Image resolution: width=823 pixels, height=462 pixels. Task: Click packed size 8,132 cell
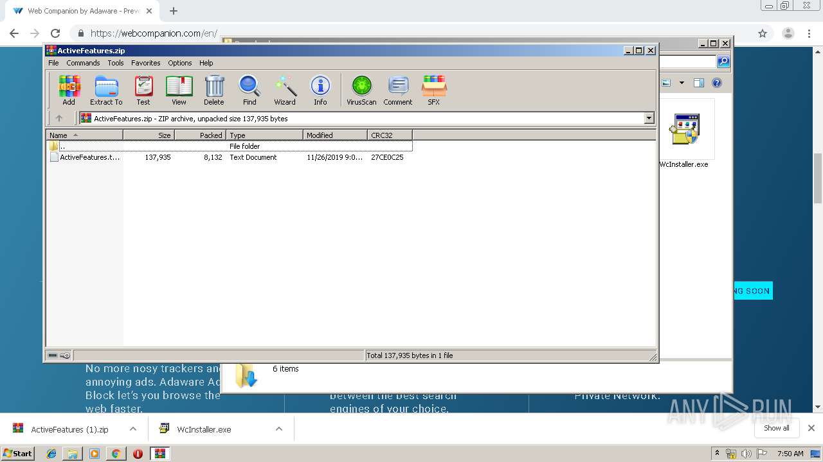click(212, 157)
